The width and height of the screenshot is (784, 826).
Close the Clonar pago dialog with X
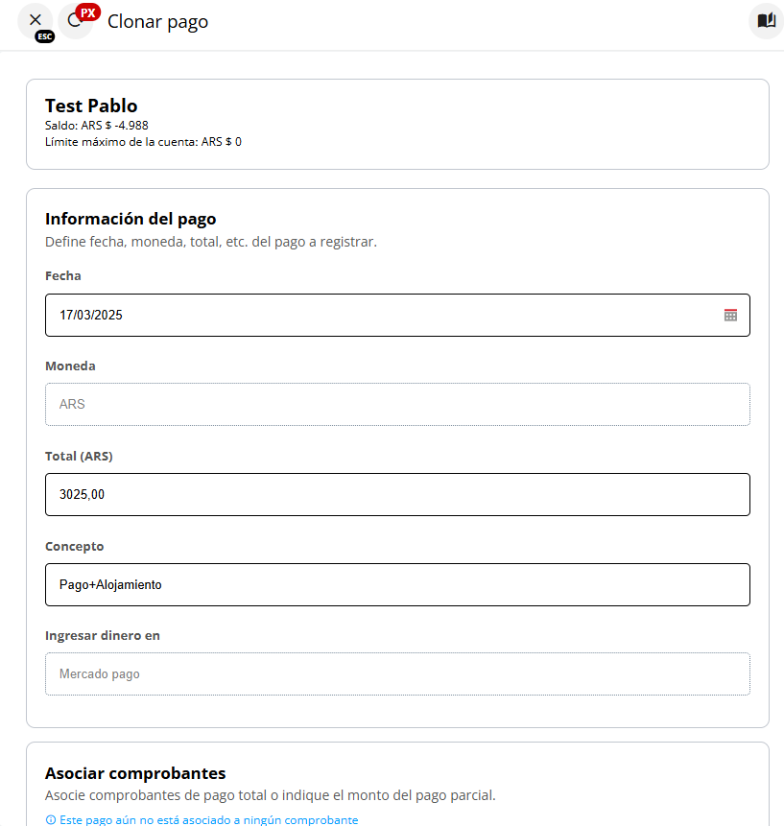pos(36,20)
